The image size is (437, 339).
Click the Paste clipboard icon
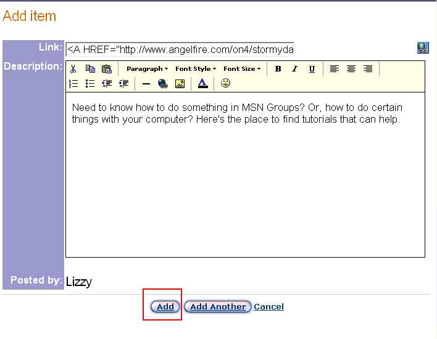107,69
